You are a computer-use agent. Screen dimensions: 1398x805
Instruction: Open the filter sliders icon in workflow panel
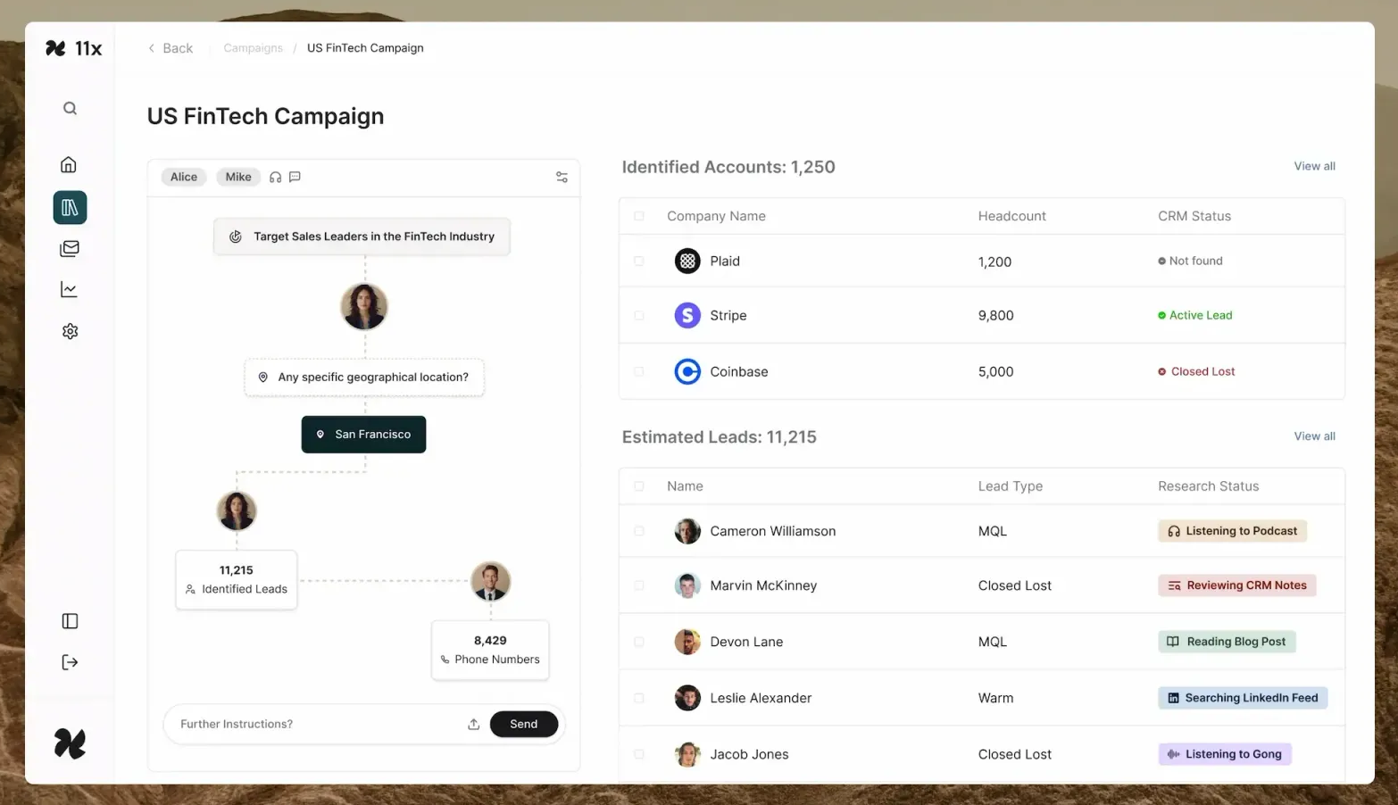[x=562, y=177]
